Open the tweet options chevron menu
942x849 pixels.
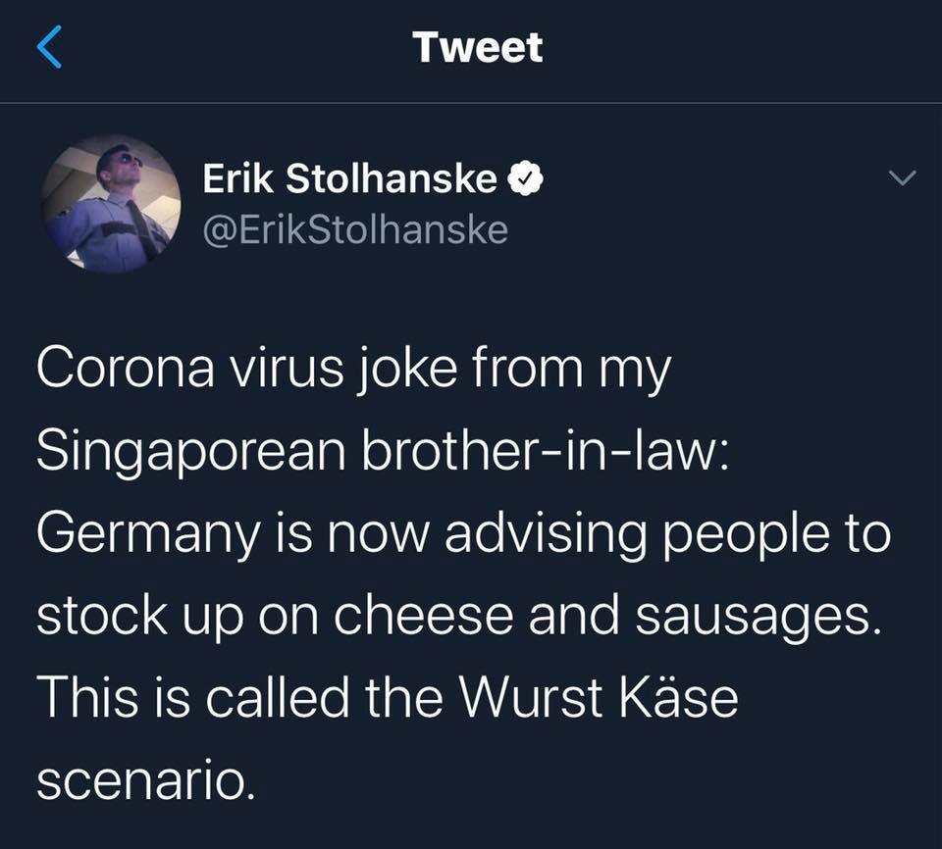[x=903, y=177]
